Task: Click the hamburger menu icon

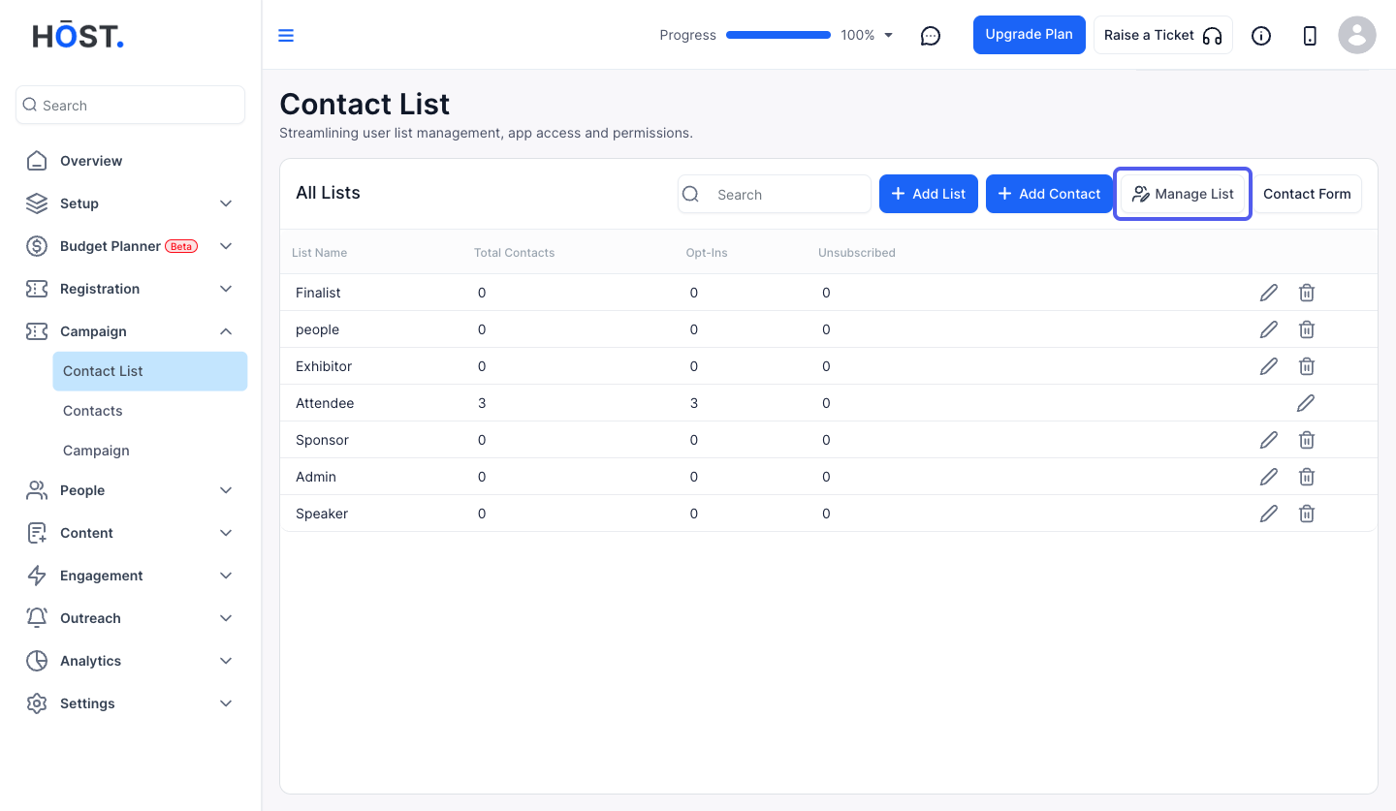Action: click(286, 36)
